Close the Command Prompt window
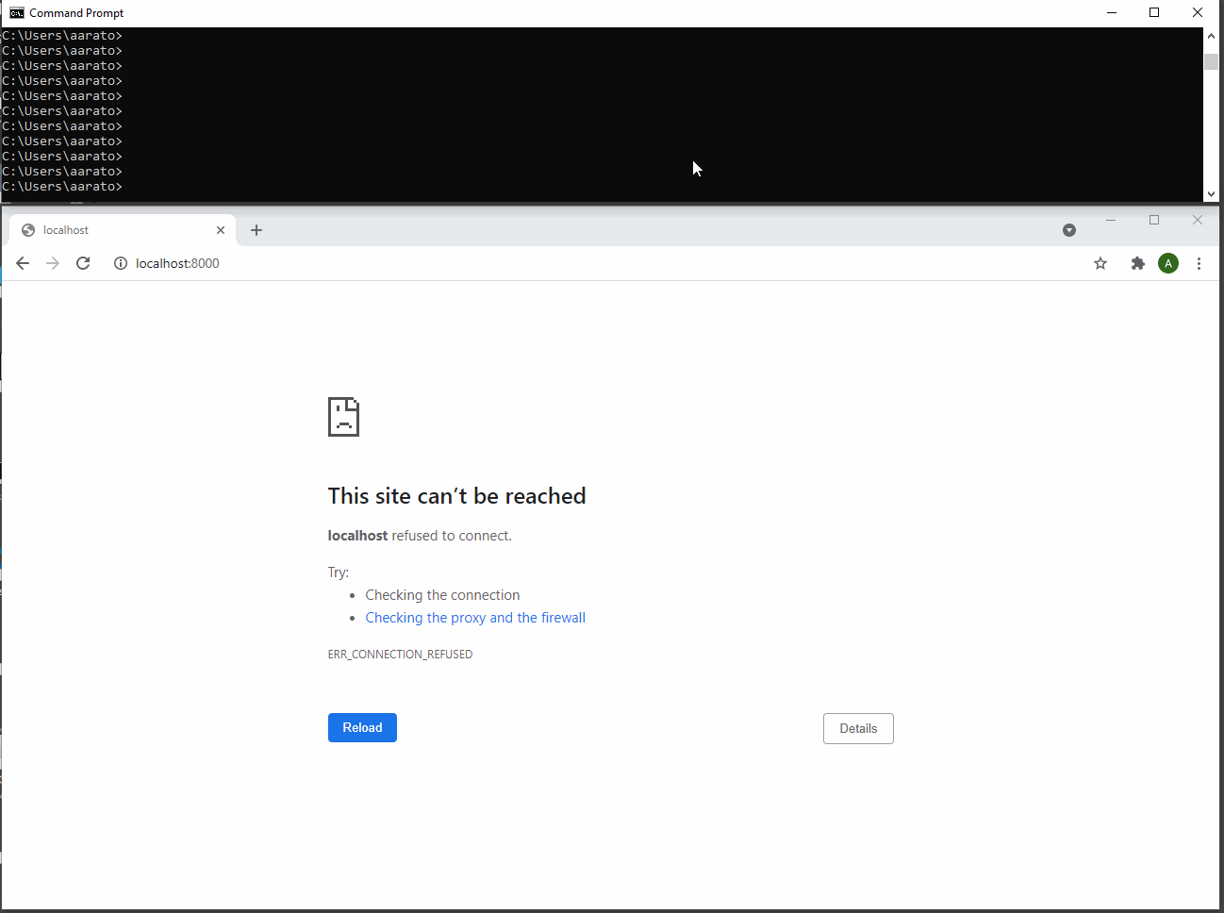Viewport: 1224px width, 913px height. (x=1198, y=12)
